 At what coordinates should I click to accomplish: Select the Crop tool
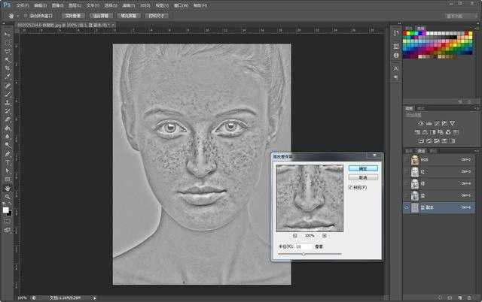(8, 68)
